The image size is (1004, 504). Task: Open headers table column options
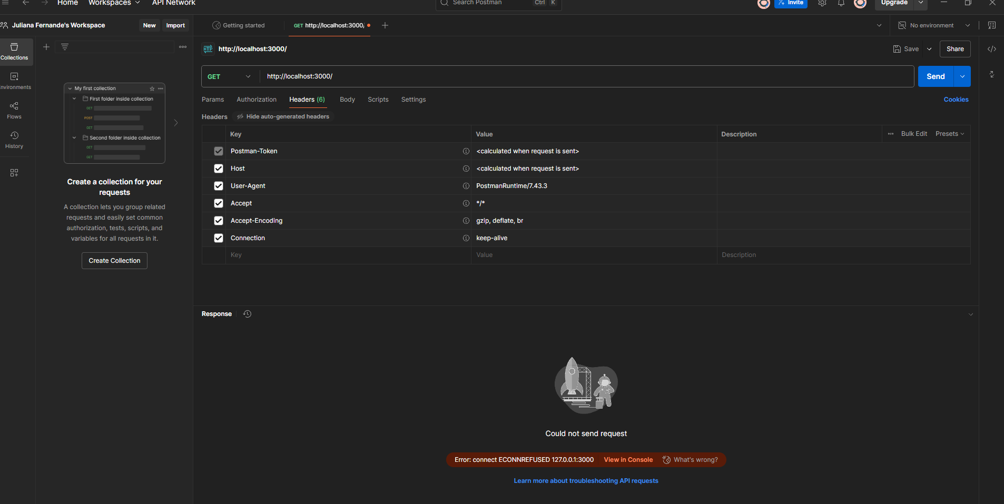tap(891, 134)
